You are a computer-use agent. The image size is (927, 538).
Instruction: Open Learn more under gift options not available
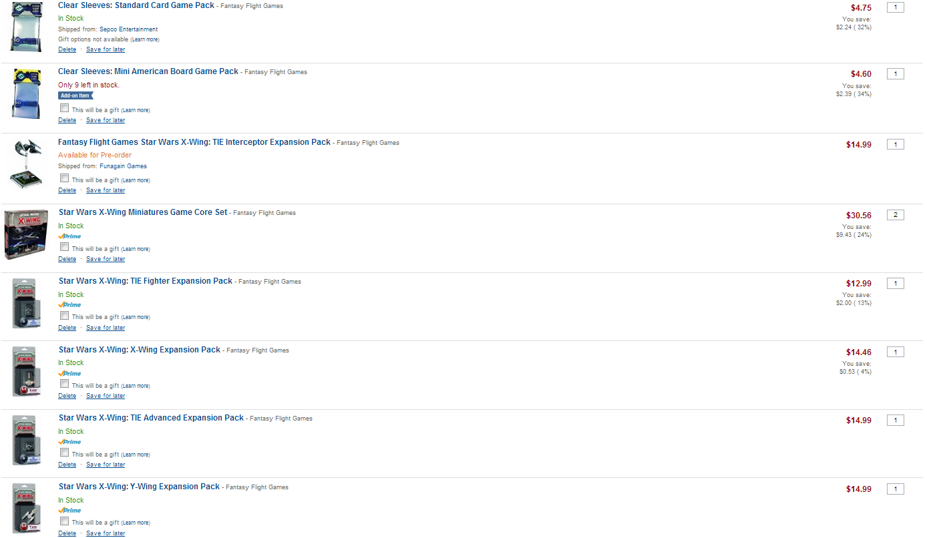click(x=145, y=39)
